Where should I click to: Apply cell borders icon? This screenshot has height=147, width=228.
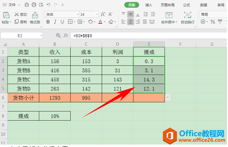tap(70, 22)
